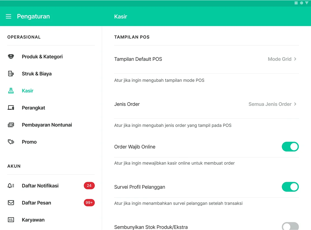Click the Produk & Kategori box icon
The width and height of the screenshot is (311, 230).
pyautogui.click(x=11, y=57)
